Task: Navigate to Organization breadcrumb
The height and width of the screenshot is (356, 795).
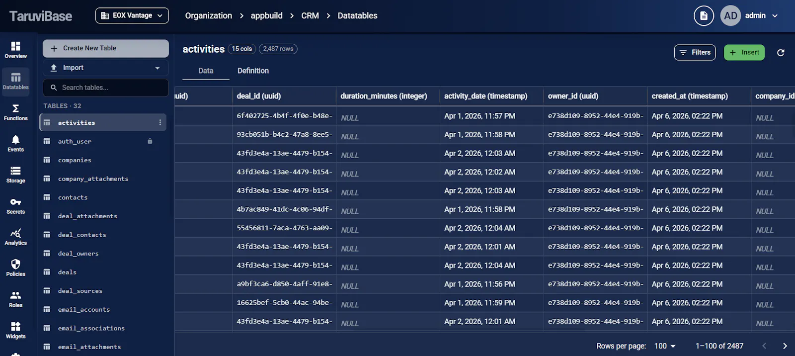Action: 209,16
